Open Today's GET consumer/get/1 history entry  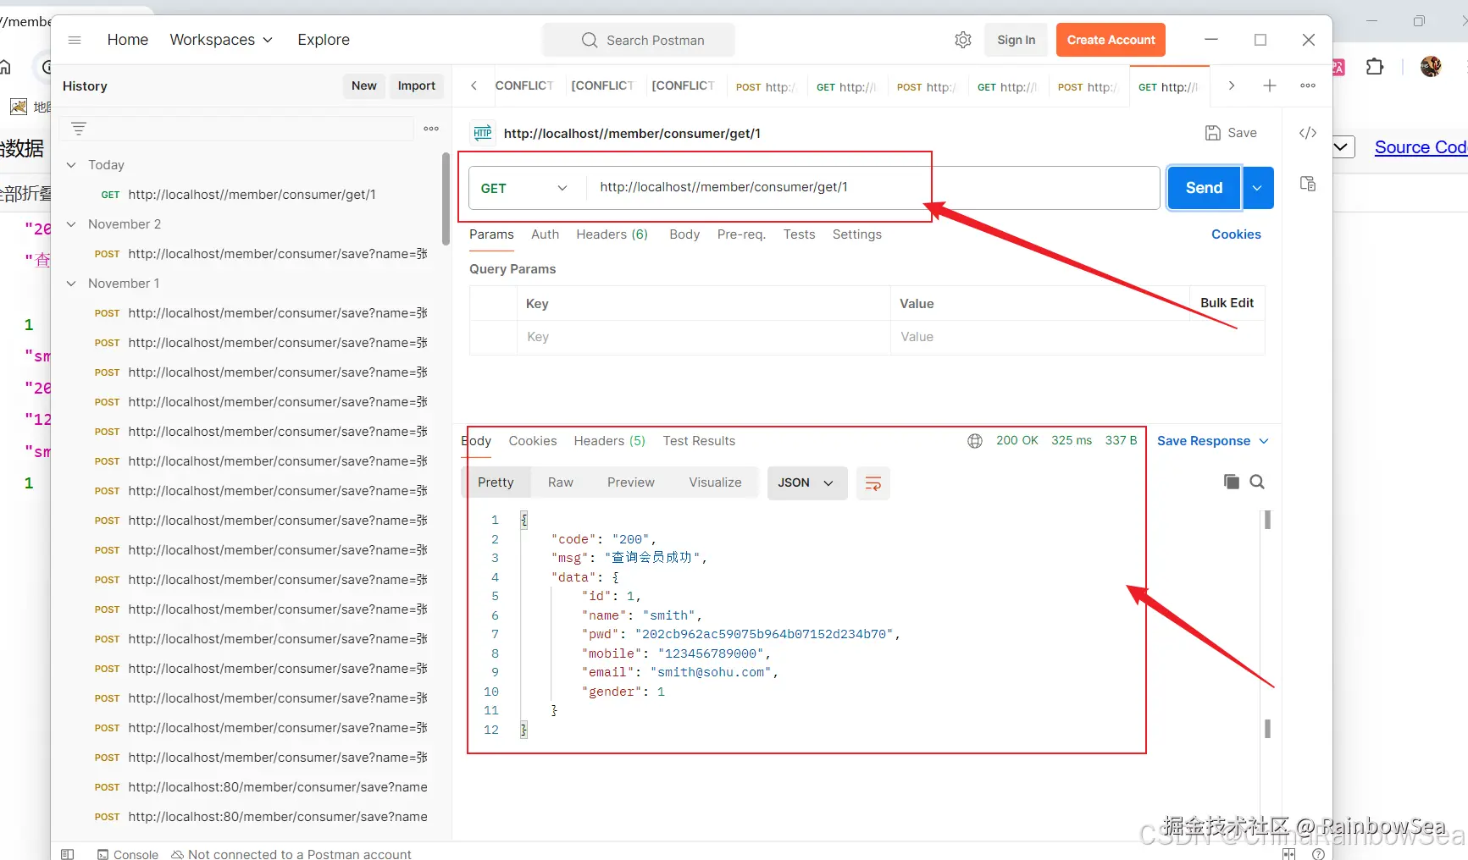[x=252, y=195]
